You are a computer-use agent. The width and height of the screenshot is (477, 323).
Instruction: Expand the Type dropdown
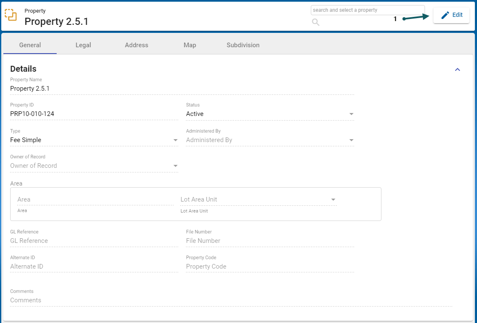pyautogui.click(x=94, y=140)
